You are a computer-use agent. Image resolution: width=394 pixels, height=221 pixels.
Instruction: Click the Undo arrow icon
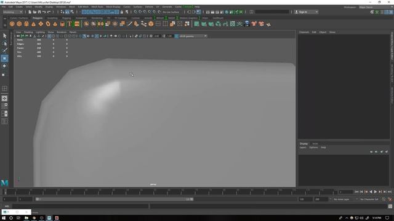point(44,12)
